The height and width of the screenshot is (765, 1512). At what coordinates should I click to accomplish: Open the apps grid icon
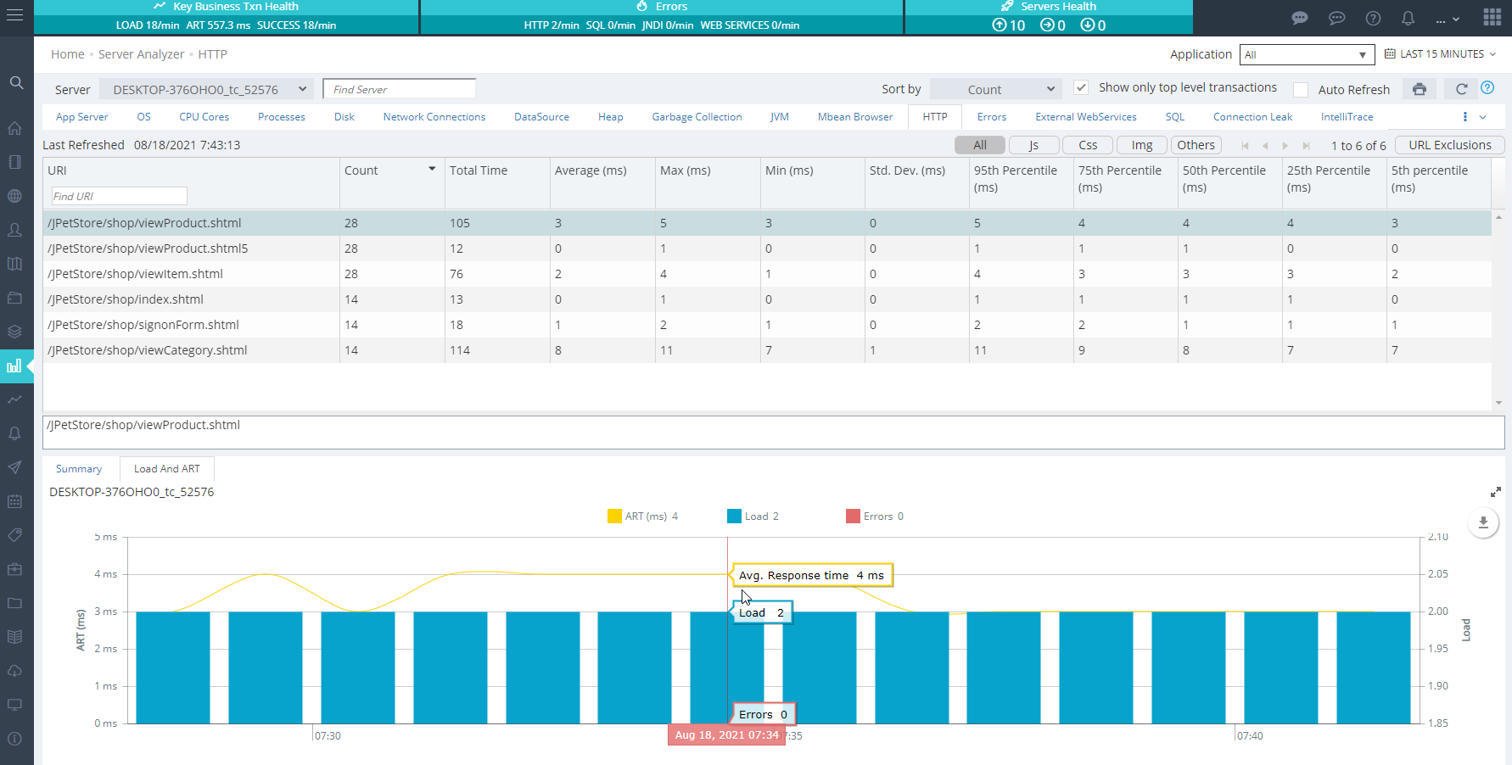(x=1492, y=18)
